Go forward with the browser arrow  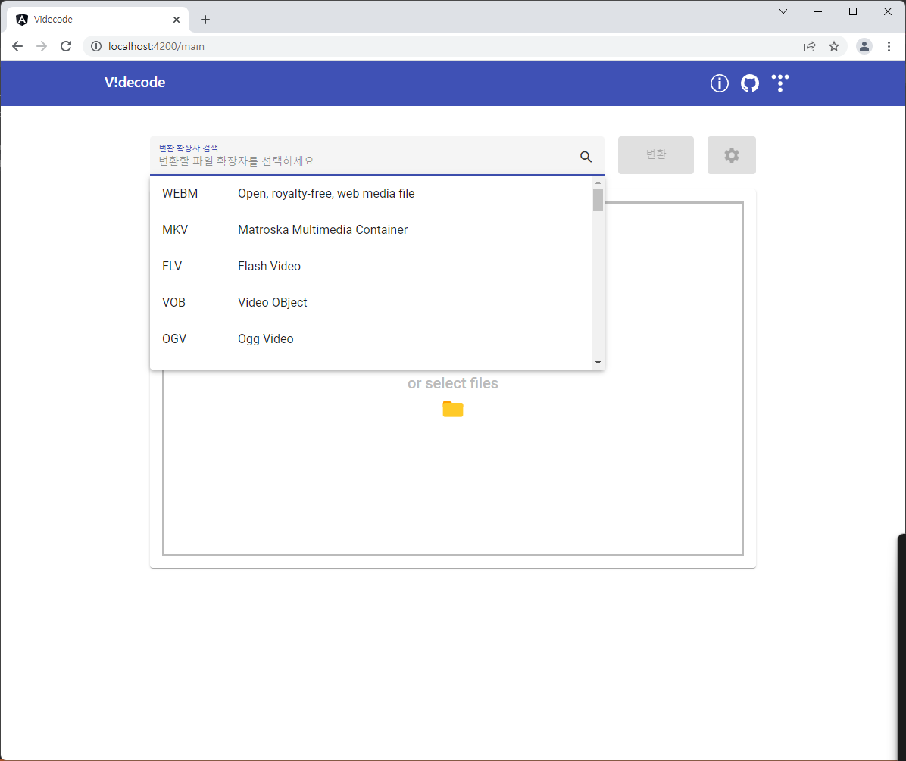(42, 46)
